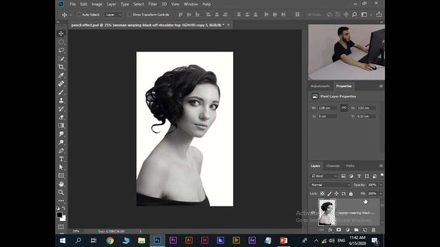
Task: Toggle the pixel layer filter icon
Action: pyautogui.click(x=343, y=176)
